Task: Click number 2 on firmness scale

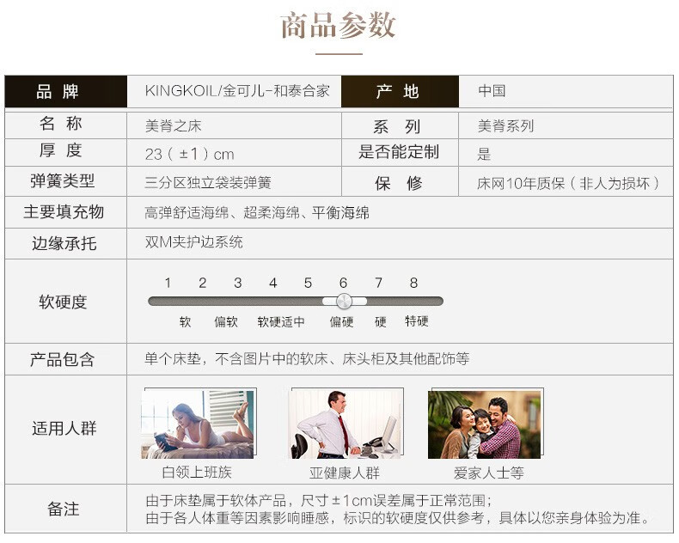Action: point(203,283)
